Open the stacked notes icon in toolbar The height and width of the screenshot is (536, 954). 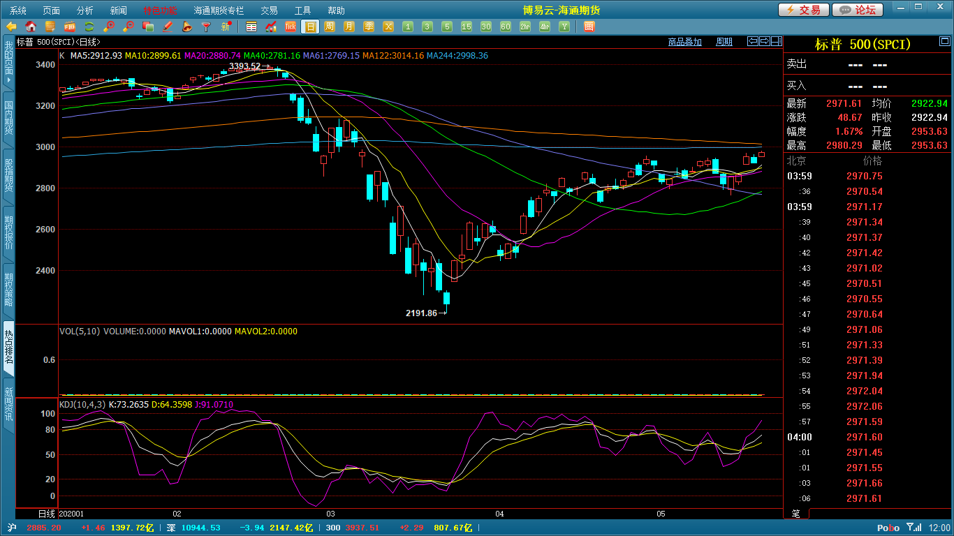[50, 27]
